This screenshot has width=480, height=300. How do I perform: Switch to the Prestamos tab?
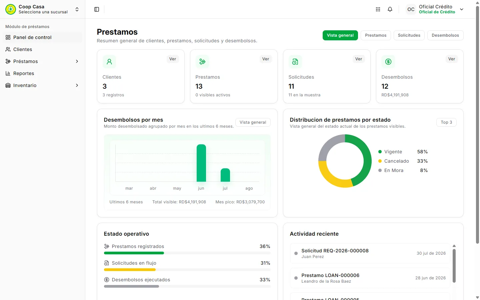point(376,35)
